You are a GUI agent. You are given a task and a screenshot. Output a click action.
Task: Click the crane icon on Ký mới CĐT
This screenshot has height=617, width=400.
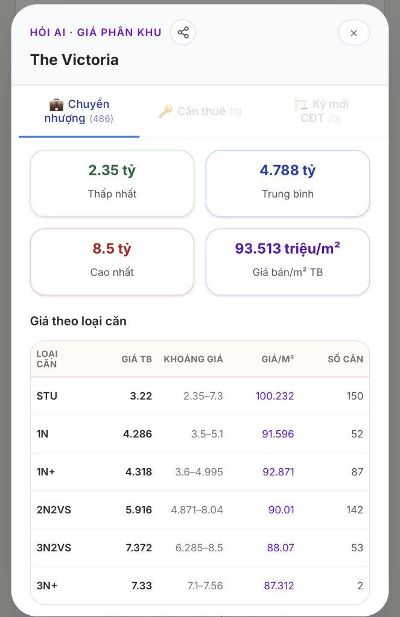point(300,104)
